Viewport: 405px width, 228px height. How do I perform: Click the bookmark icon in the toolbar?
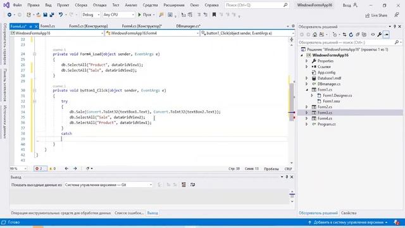coord(214,15)
